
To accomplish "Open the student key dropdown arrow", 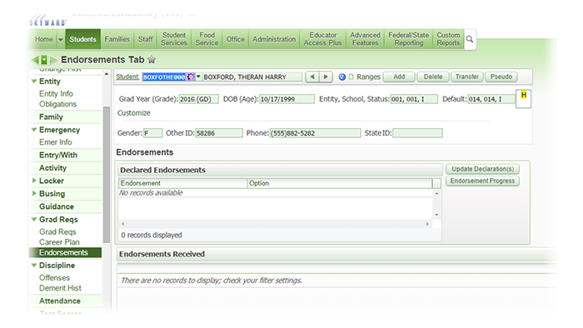I will pyautogui.click(x=198, y=77).
